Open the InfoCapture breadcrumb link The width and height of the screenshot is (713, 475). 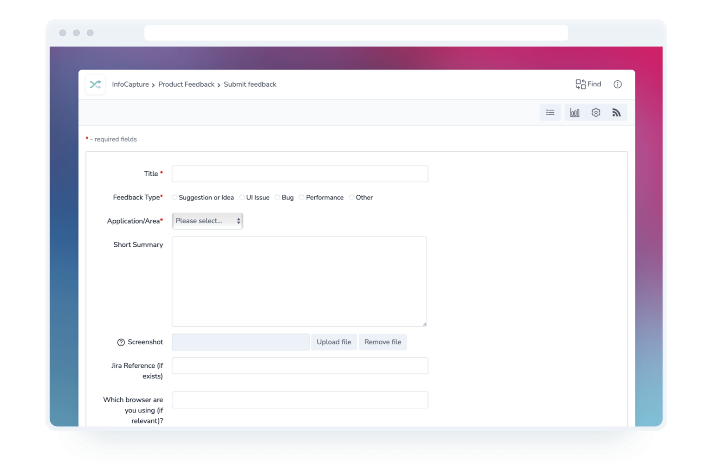pyautogui.click(x=130, y=84)
